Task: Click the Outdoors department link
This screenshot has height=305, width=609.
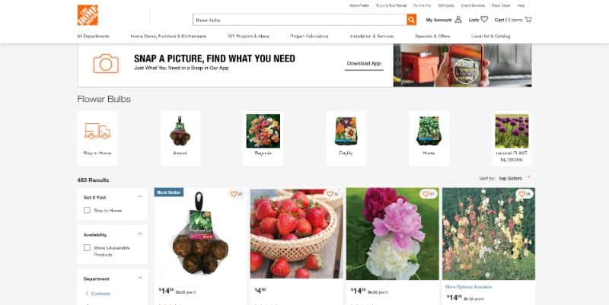Action: pos(100,294)
